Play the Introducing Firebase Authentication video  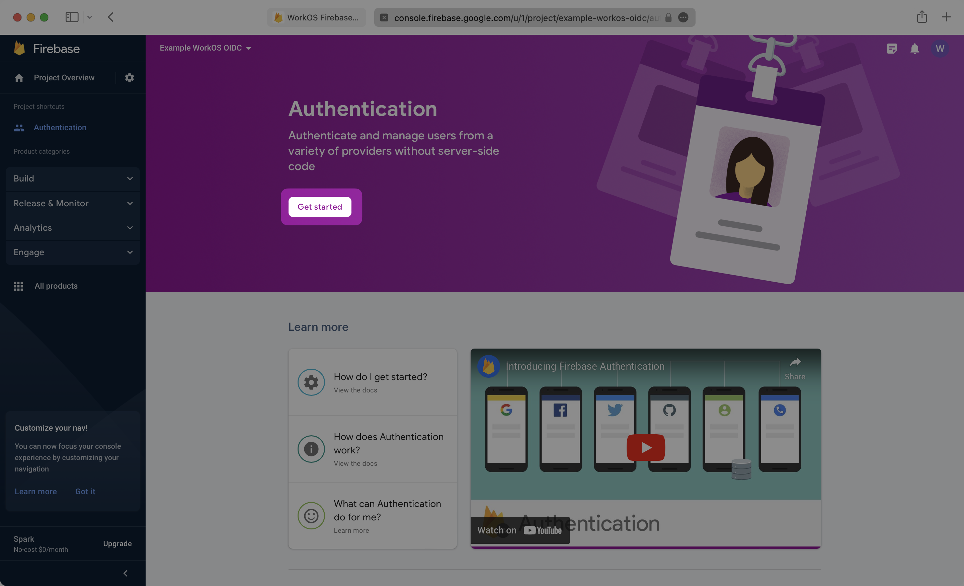coord(646,447)
